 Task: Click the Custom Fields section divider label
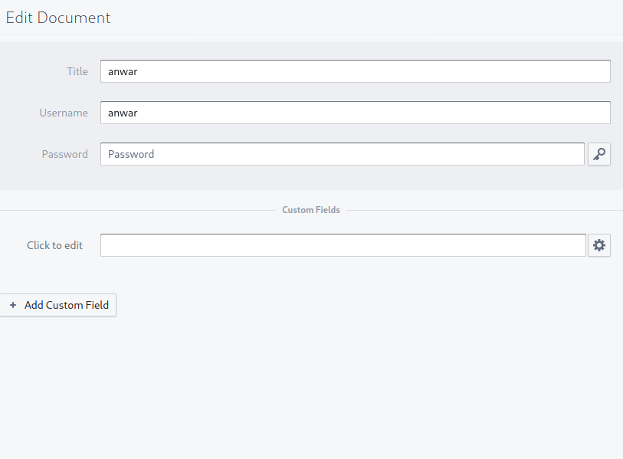click(x=311, y=209)
